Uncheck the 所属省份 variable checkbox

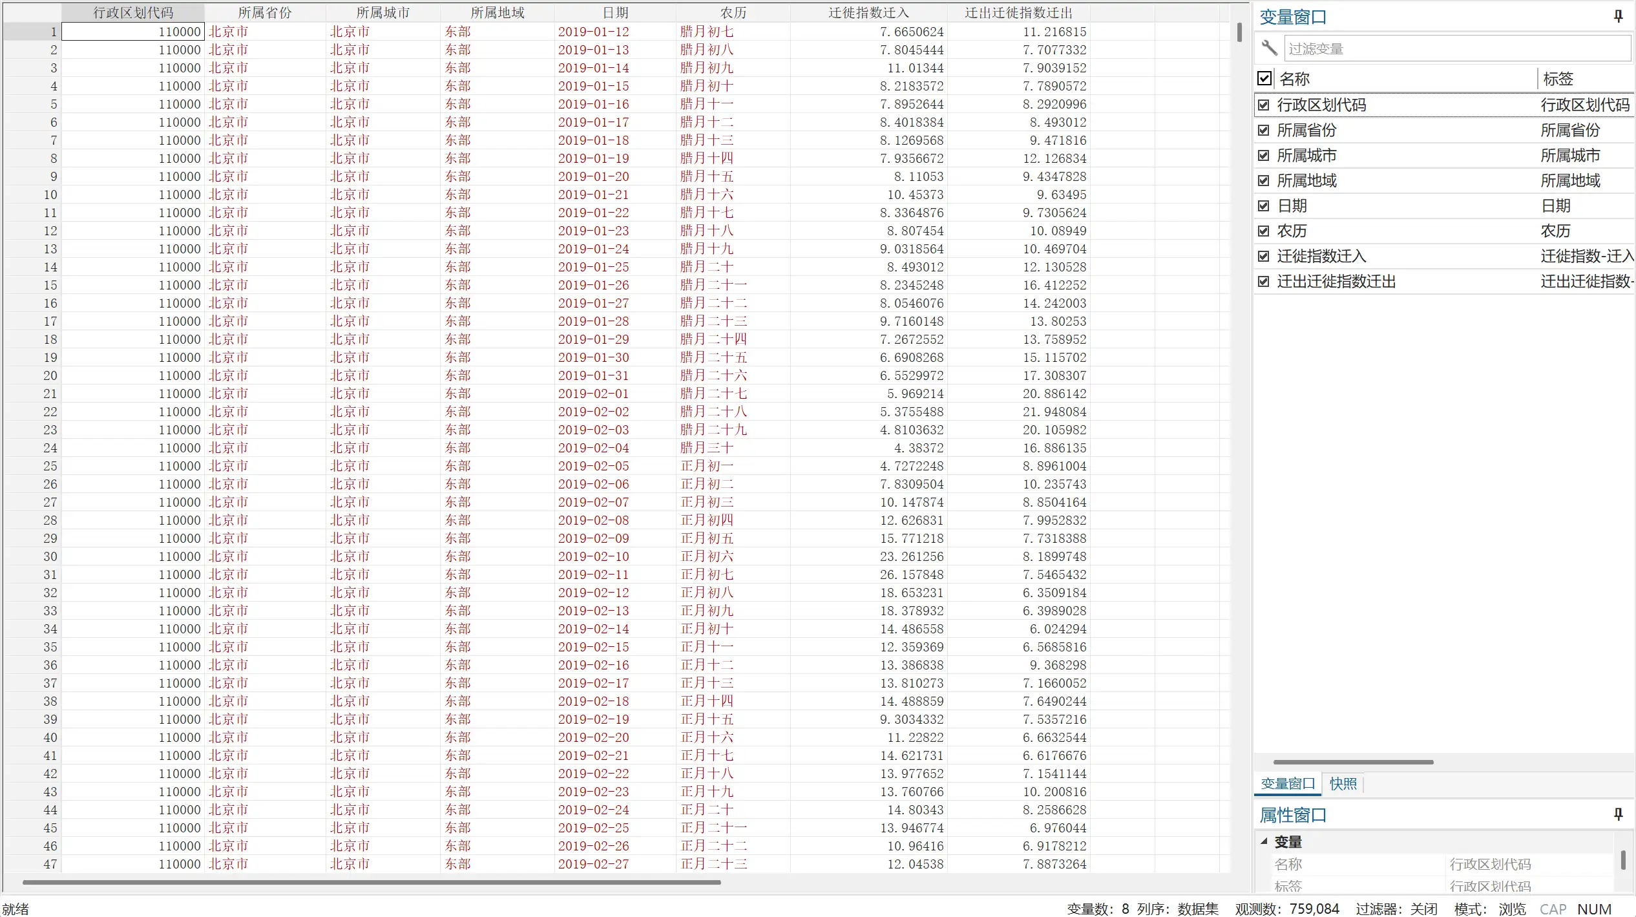tap(1264, 131)
